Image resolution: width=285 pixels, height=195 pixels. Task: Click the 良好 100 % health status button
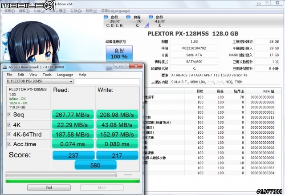[119, 54]
